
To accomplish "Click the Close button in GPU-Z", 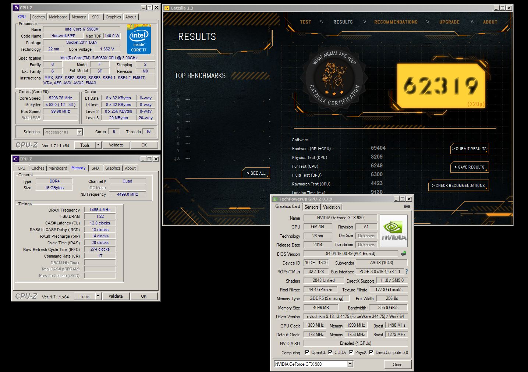I will point(397,364).
